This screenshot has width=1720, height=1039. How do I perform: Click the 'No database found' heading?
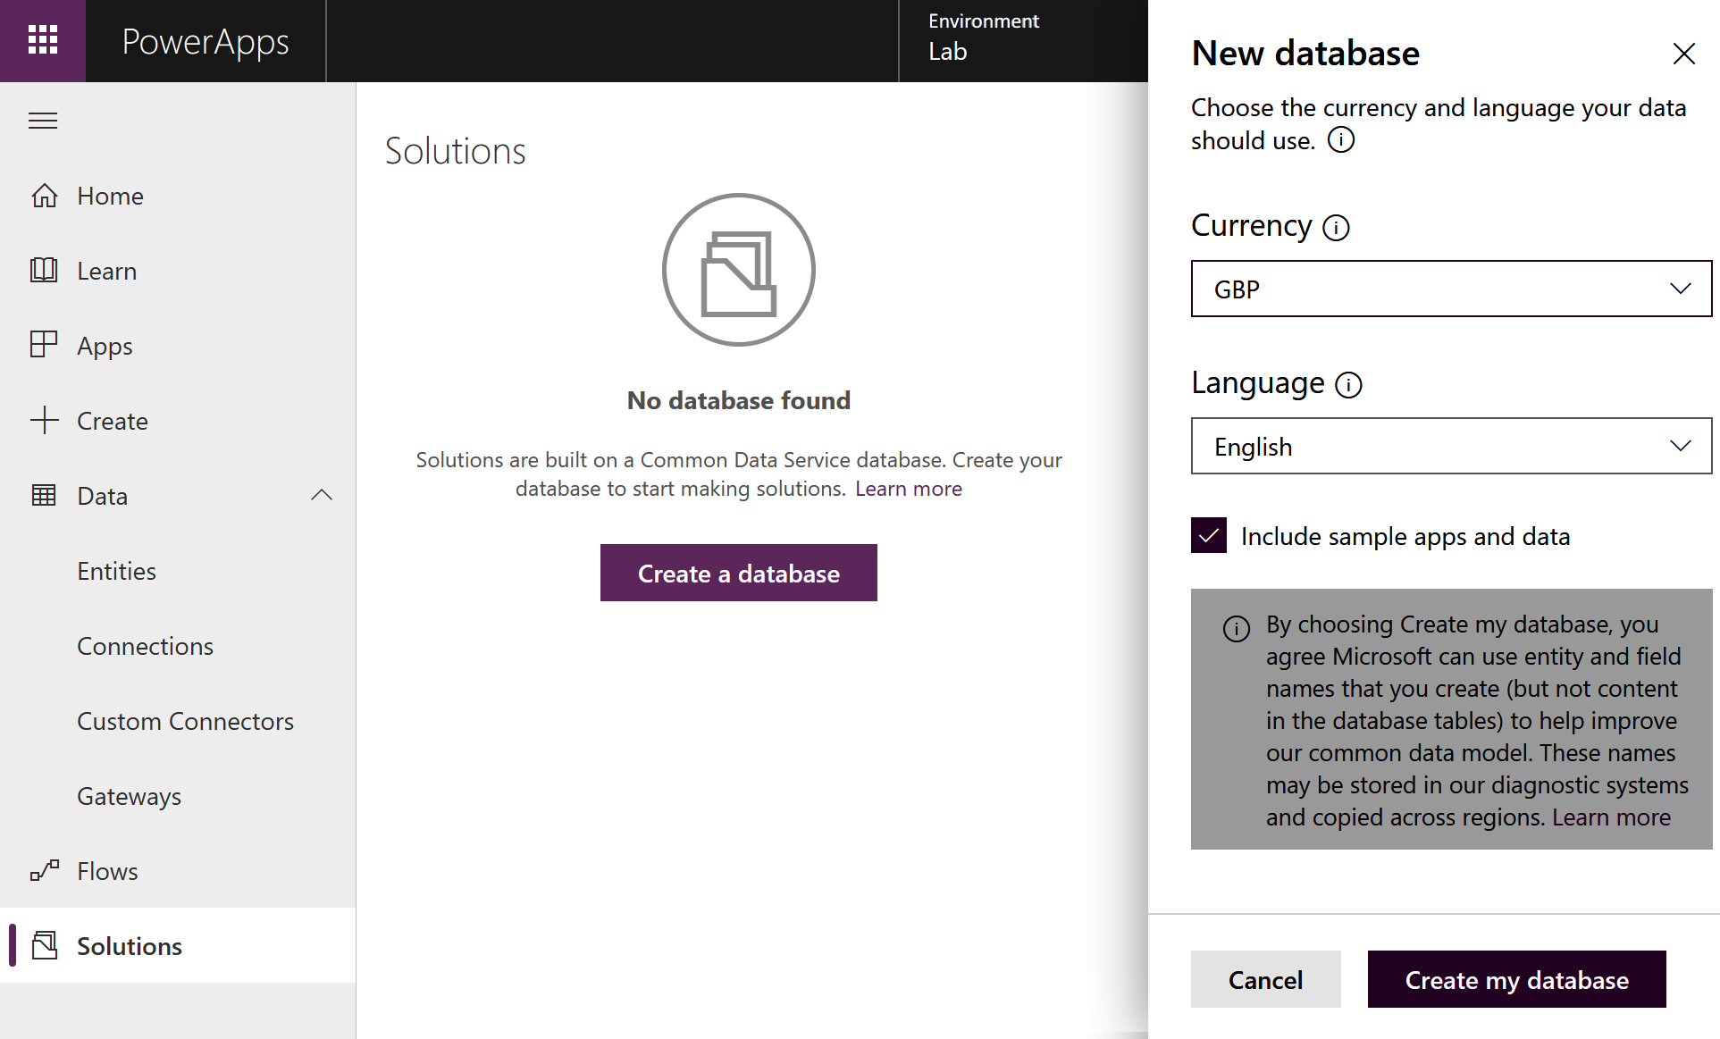[739, 400]
